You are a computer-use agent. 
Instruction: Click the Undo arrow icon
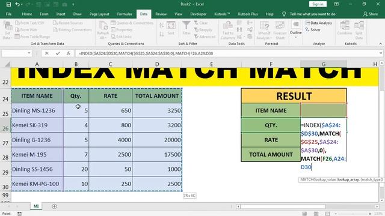point(17,4)
